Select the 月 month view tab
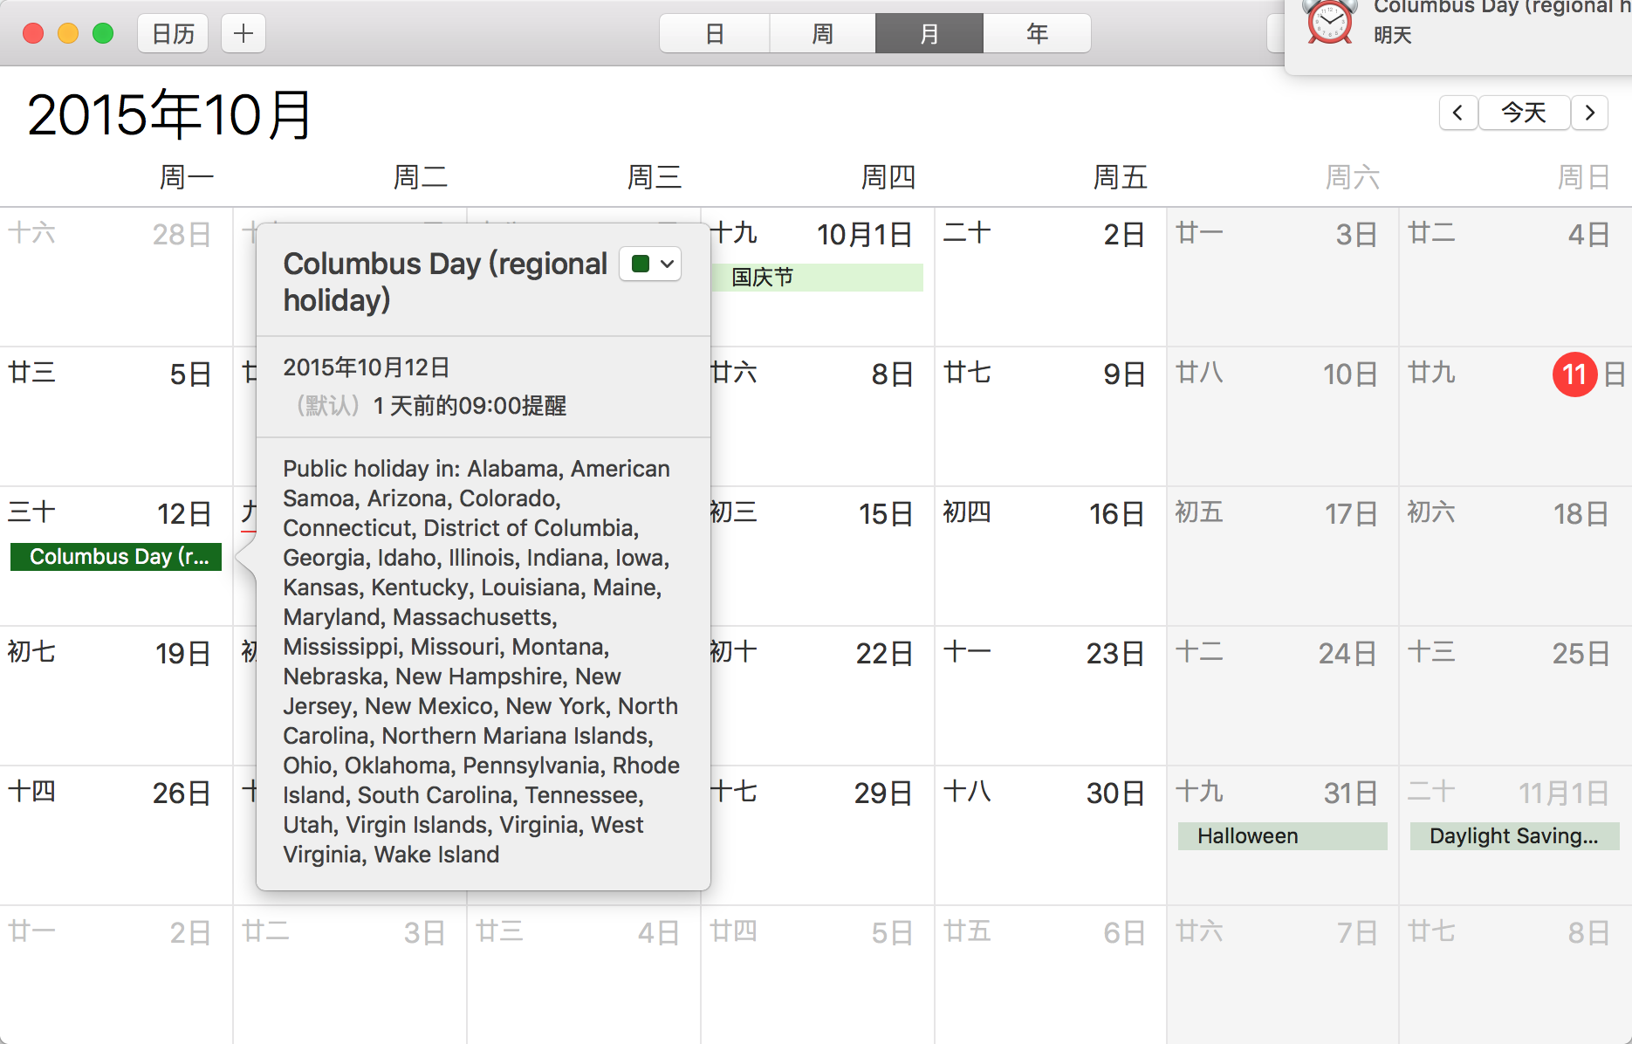1632x1044 pixels. coord(929,34)
